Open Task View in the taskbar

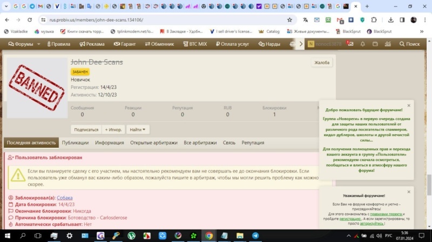(38, 236)
